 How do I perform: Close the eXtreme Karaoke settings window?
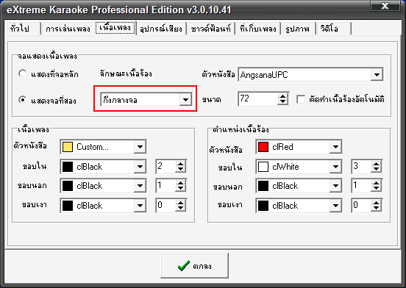(x=385, y=6)
